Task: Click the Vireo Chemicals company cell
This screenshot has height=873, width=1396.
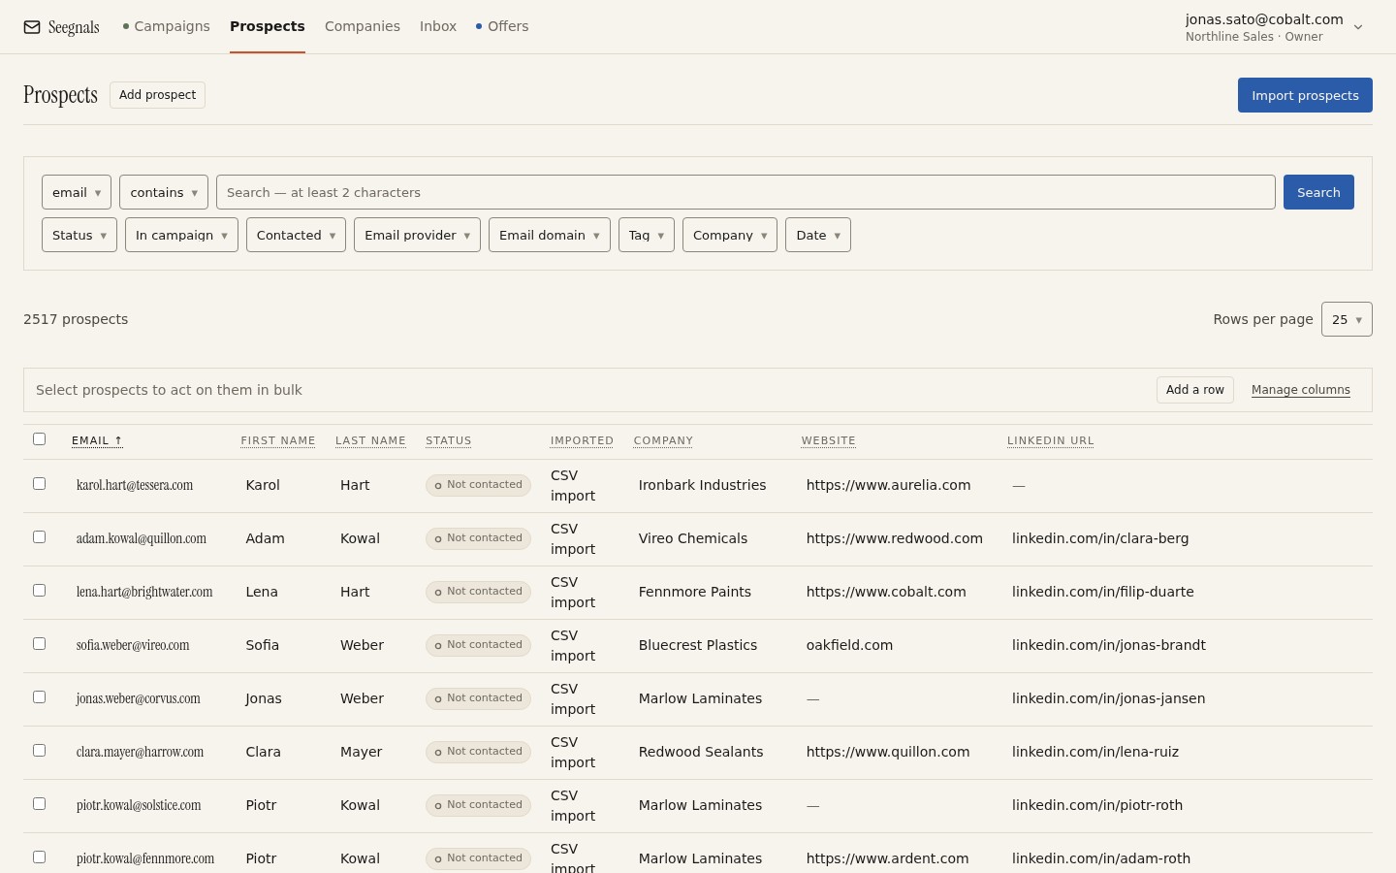Action: [693, 538]
